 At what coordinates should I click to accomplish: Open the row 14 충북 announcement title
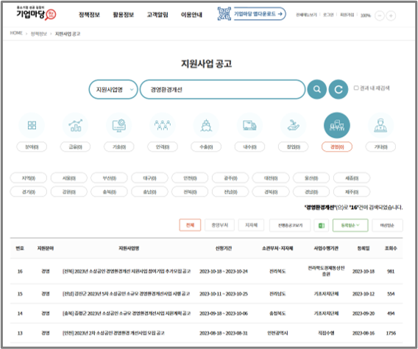point(127,313)
